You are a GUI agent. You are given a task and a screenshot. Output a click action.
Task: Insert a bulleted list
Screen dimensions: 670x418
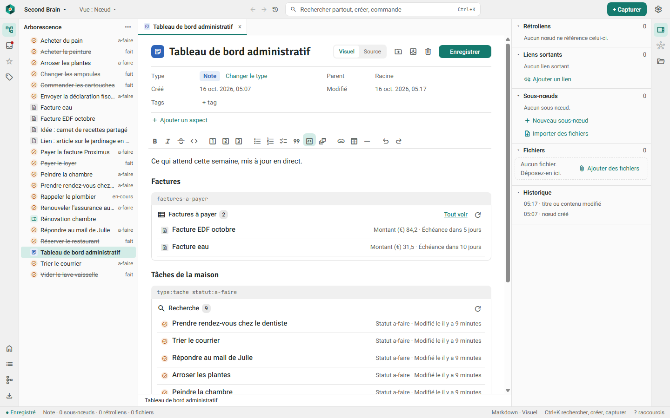pyautogui.click(x=257, y=141)
